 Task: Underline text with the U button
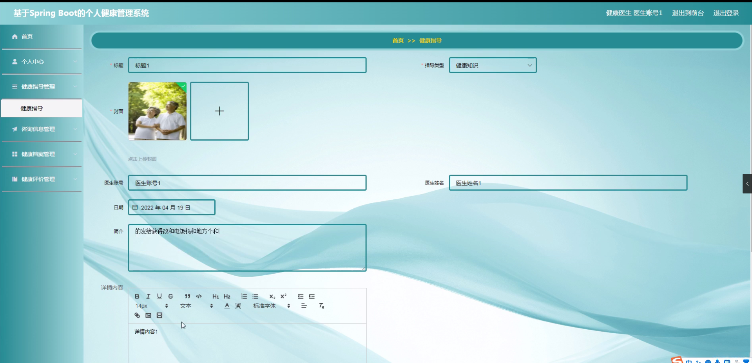[x=159, y=296]
